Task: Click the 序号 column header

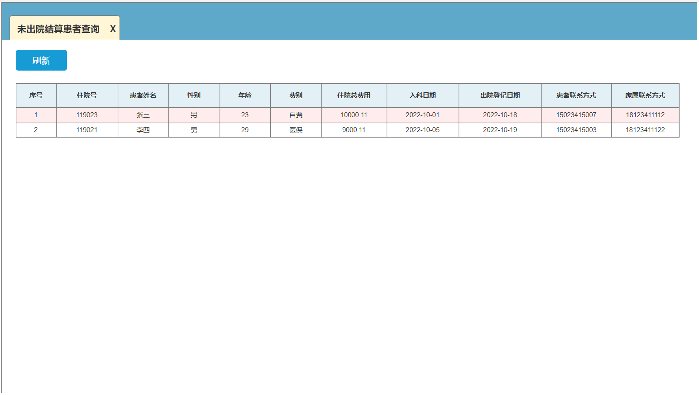Action: click(36, 95)
